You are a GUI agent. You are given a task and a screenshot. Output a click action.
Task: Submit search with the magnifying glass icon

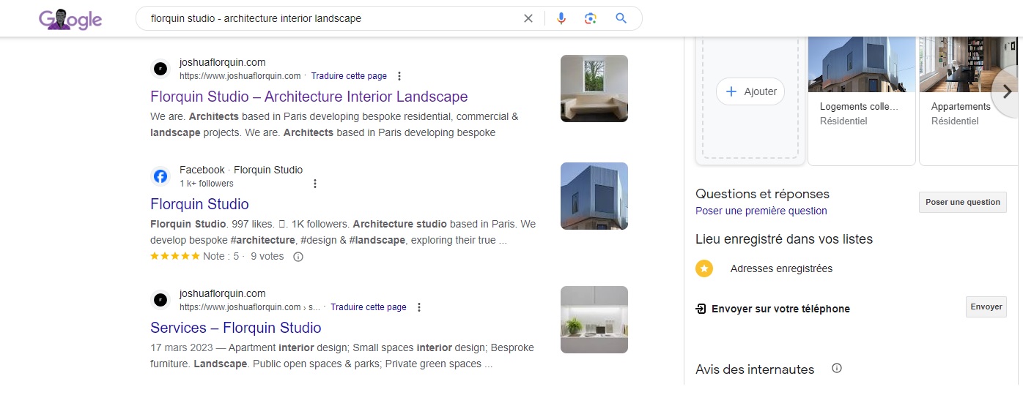pos(621,18)
